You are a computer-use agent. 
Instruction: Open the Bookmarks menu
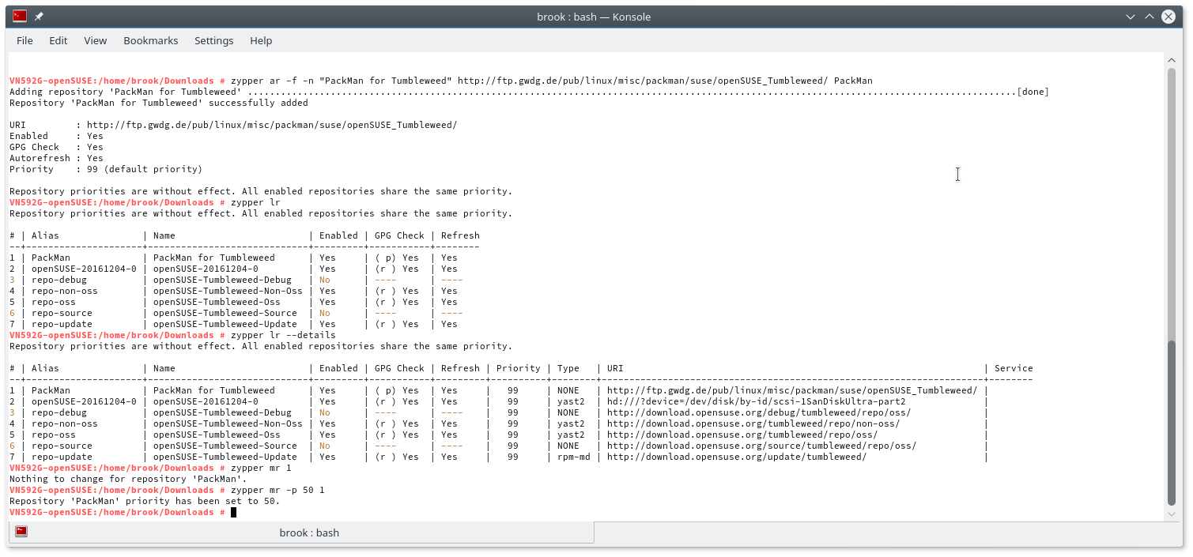[x=151, y=40]
